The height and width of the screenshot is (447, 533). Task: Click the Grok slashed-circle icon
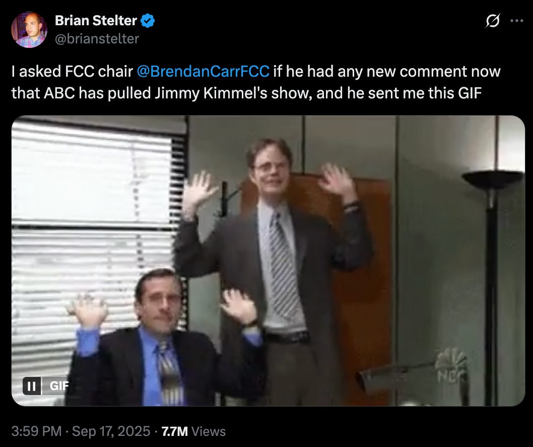493,21
